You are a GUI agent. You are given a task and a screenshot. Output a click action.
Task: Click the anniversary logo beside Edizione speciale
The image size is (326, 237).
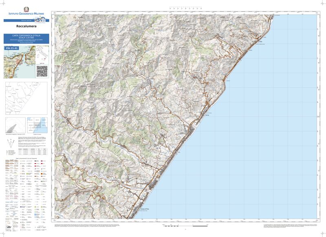point(40,20)
